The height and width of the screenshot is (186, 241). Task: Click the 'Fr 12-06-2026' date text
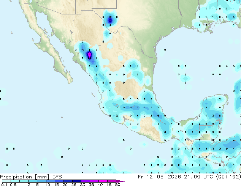(159, 177)
